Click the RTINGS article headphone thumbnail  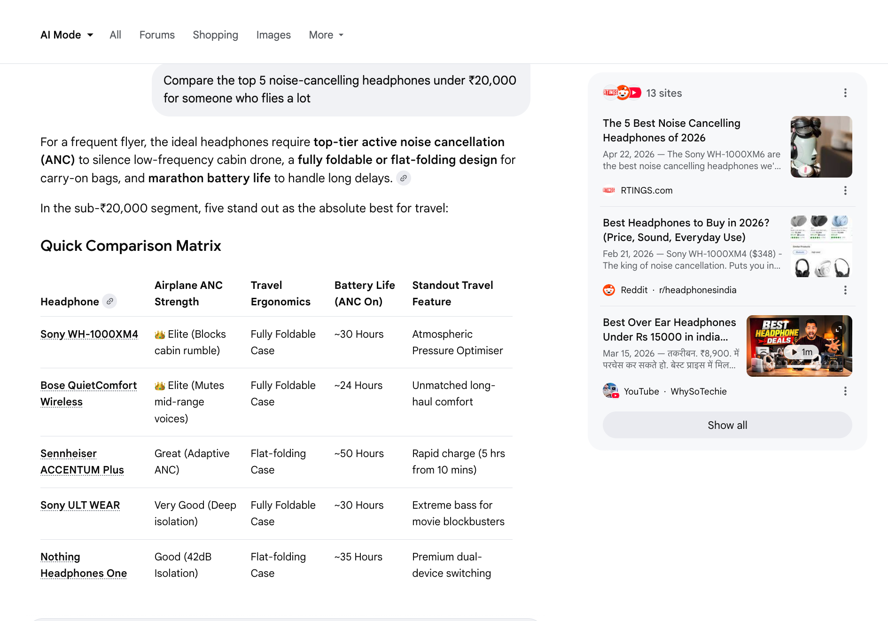click(x=821, y=147)
